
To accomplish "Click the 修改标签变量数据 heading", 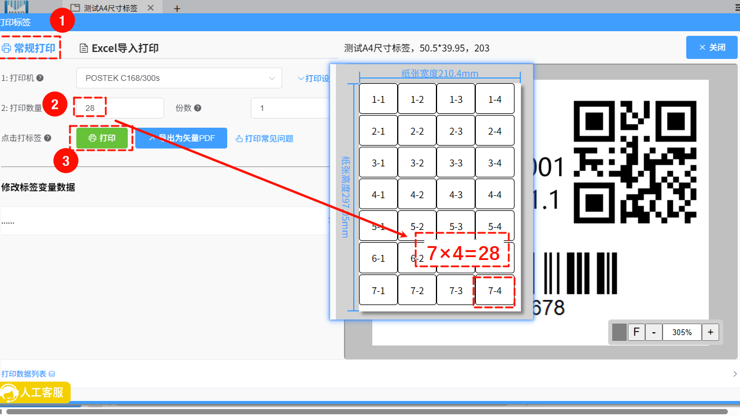I will pyautogui.click(x=38, y=187).
